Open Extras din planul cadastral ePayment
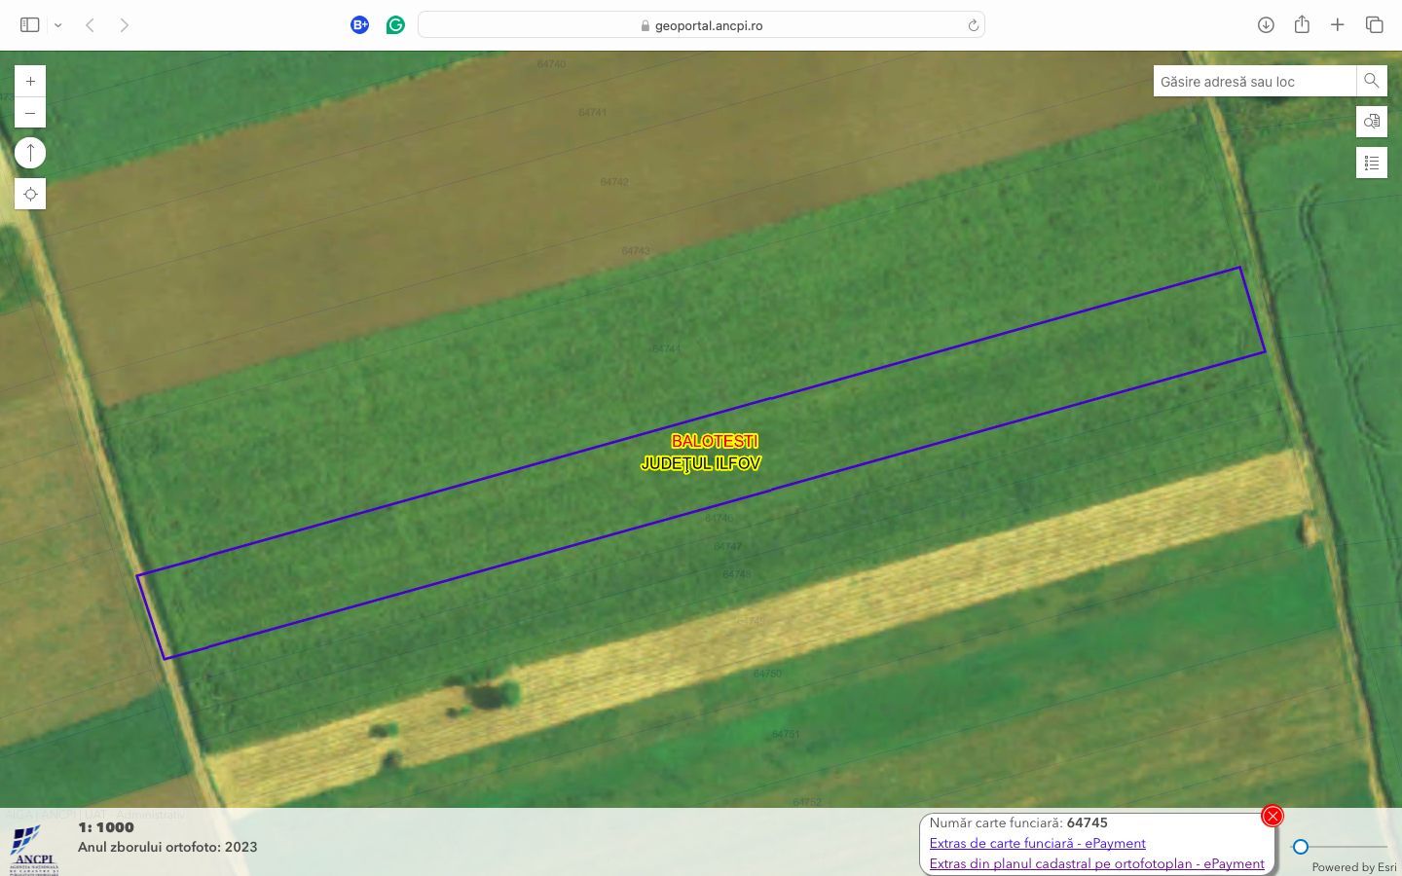This screenshot has width=1402, height=876. (x=1095, y=863)
